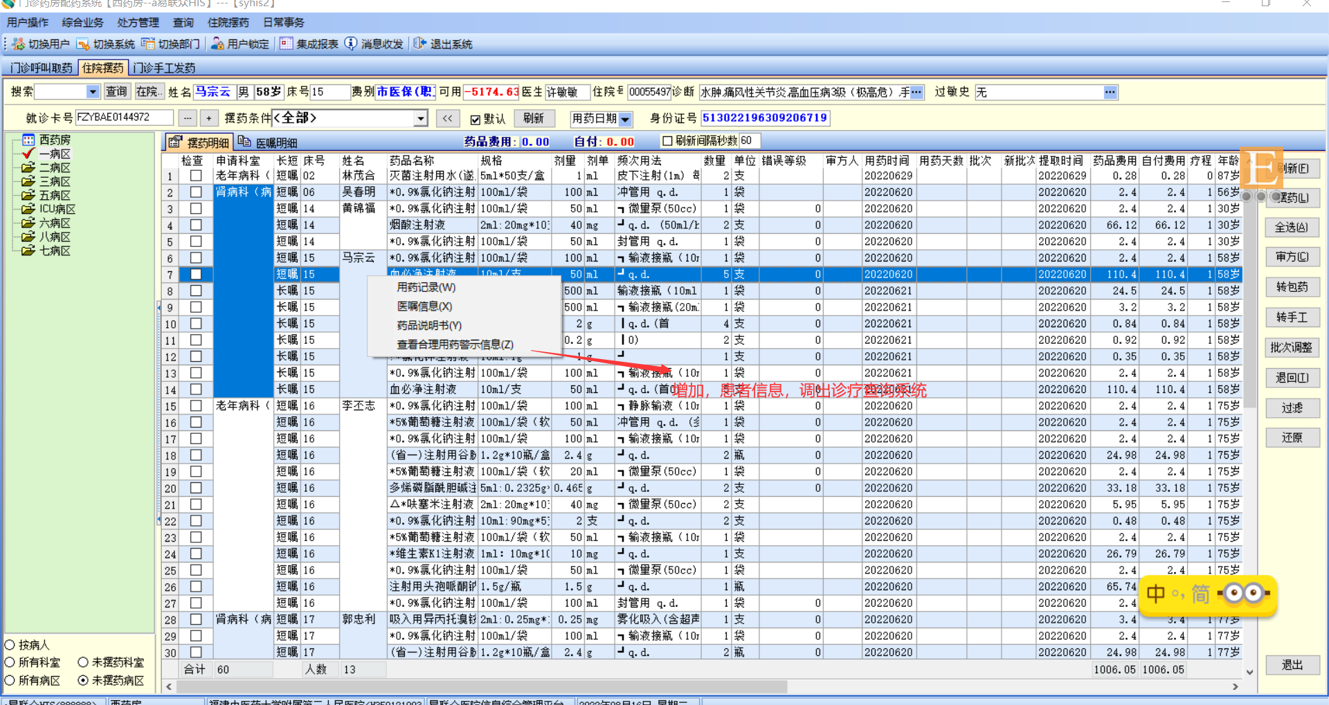This screenshot has height=705, width=1329.
Task: Select the 按病人 radio button
Action: click(x=10, y=645)
